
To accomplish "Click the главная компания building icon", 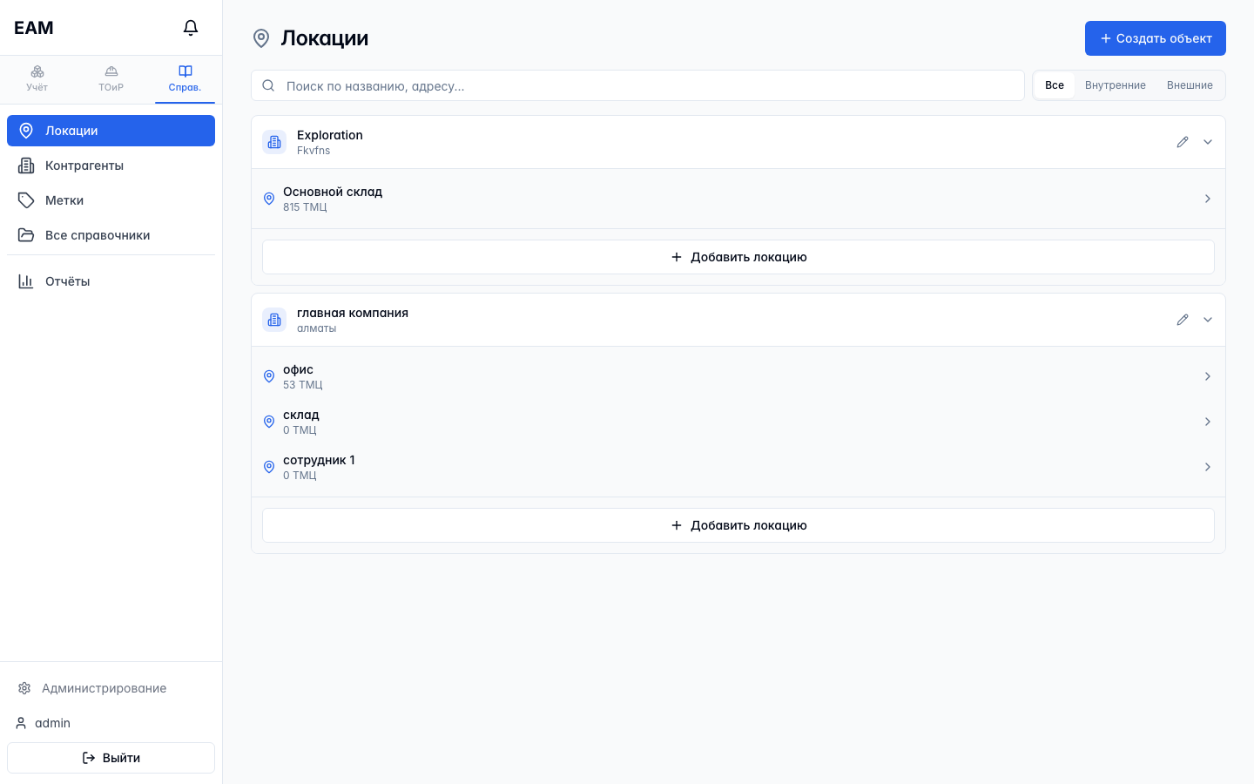I will point(274,320).
